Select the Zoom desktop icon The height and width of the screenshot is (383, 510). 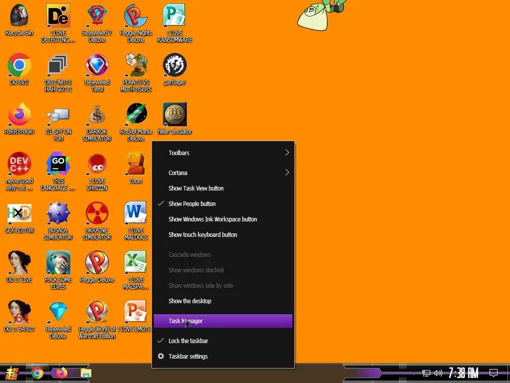135,164
